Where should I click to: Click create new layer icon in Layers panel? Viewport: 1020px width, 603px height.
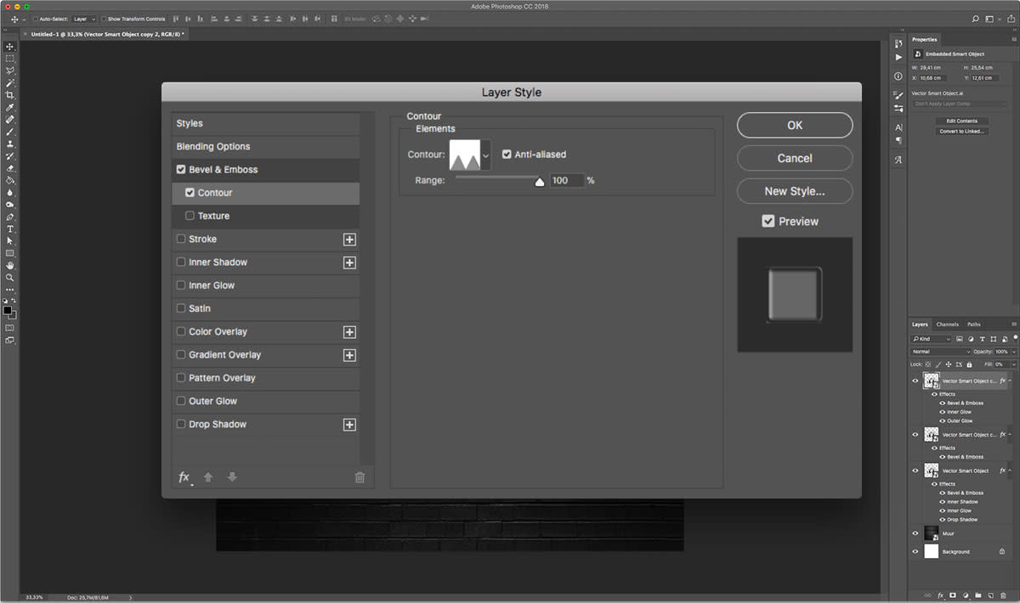pyautogui.click(x=991, y=595)
